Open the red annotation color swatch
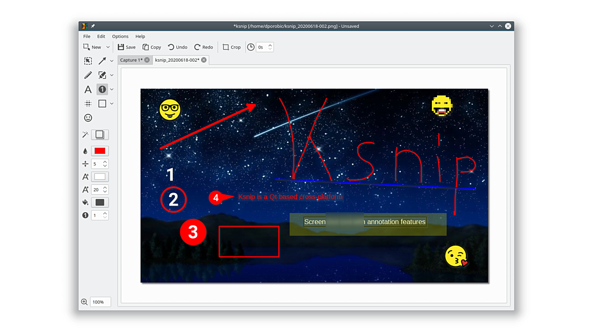 tap(100, 151)
